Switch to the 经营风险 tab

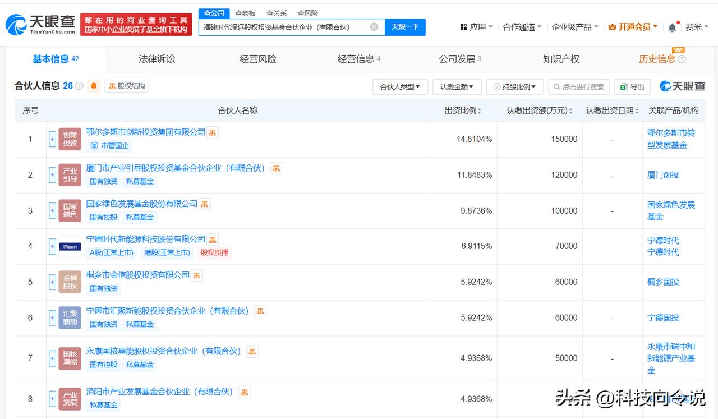click(258, 59)
